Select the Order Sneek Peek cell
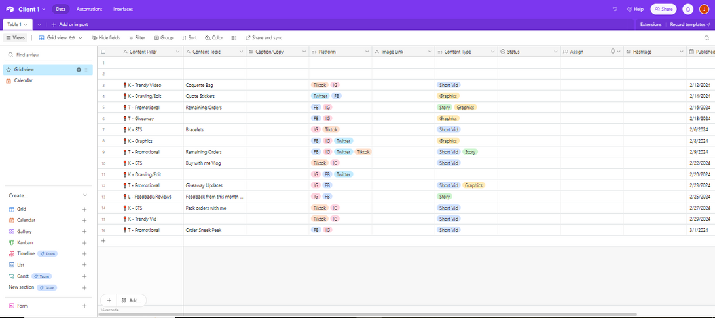The image size is (715, 318). (215, 230)
